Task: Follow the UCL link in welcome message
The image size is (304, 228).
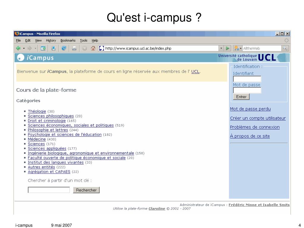Action: (195, 72)
